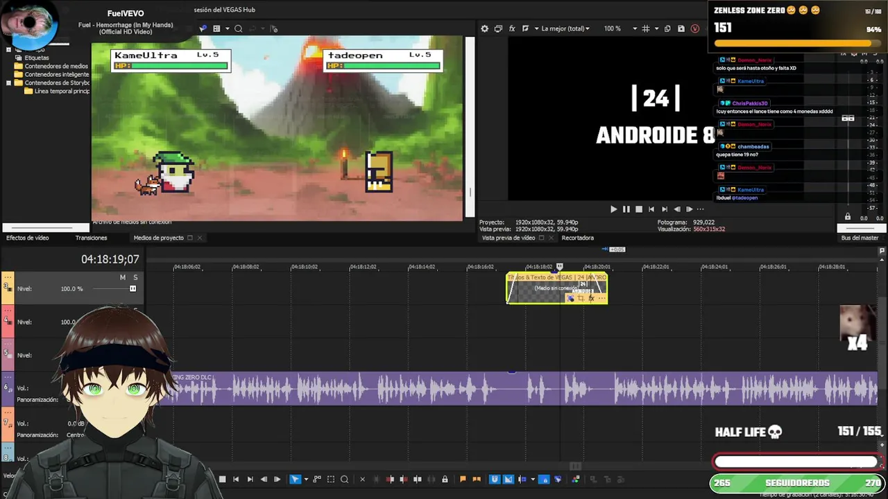This screenshot has height=499, width=888.
Task: Collapse Contenedores de Storyboard tree node
Action: 8,83
